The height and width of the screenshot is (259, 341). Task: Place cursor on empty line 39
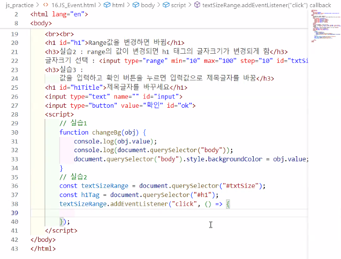pyautogui.click(x=169, y=213)
